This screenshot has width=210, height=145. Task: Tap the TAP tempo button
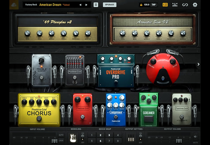pyautogui.click(x=154, y=5)
